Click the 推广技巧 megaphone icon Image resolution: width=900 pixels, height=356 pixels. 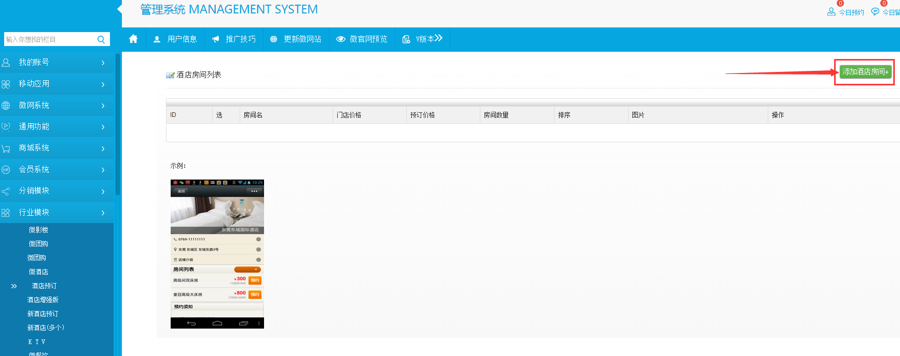[215, 39]
